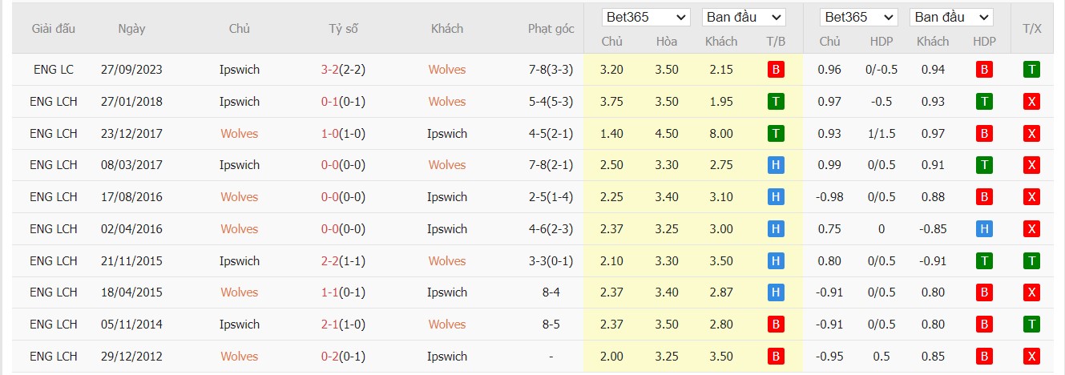1065x375 pixels.
Task: Click green T badge in 27/09/2023 T/X column
Action: [x=1032, y=70]
